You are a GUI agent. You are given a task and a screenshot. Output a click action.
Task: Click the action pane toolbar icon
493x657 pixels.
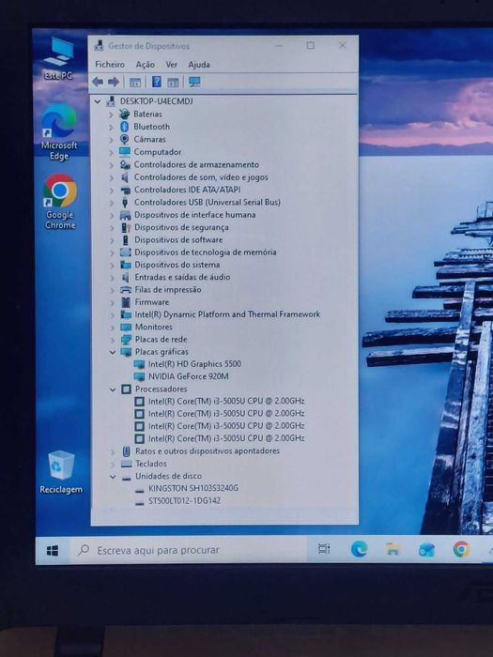pyautogui.click(x=173, y=83)
